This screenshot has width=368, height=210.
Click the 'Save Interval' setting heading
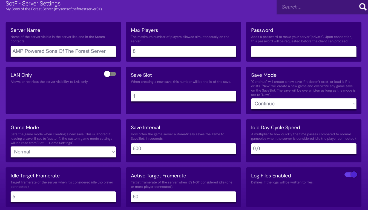145,127
